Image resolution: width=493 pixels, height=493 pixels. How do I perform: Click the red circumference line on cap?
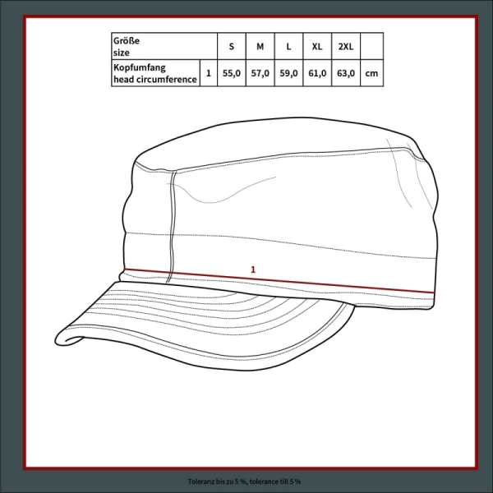point(329,283)
